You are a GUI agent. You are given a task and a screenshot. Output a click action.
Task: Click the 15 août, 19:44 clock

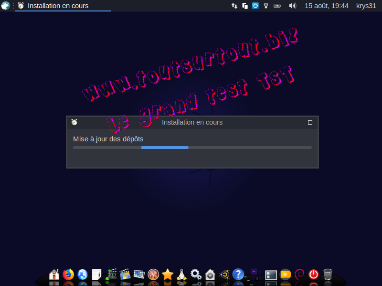(x=327, y=6)
